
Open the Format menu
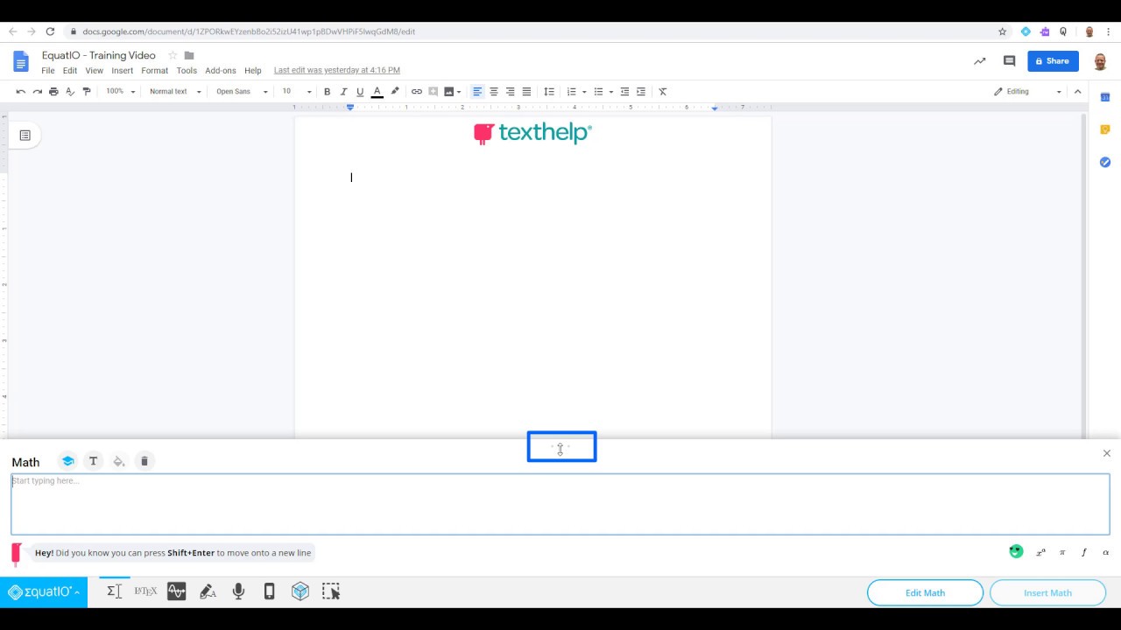(x=154, y=71)
